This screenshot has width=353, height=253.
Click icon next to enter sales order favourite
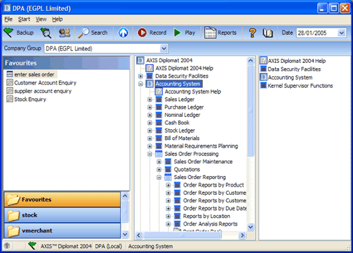click(10, 74)
